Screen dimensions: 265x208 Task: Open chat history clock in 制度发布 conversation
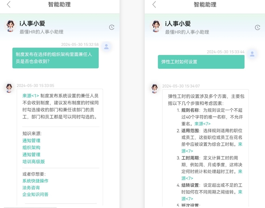[112, 27]
